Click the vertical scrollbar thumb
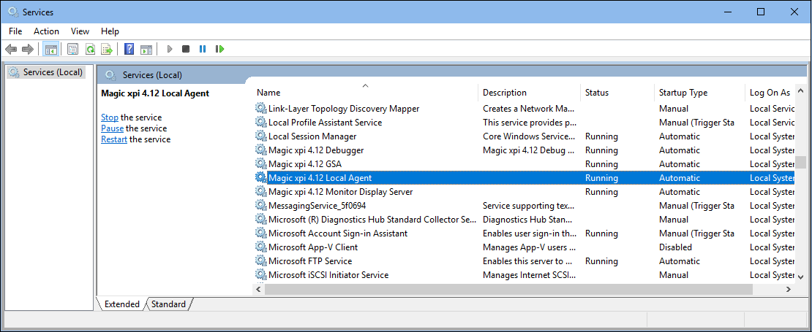This screenshot has width=812, height=332. pyautogui.click(x=800, y=162)
